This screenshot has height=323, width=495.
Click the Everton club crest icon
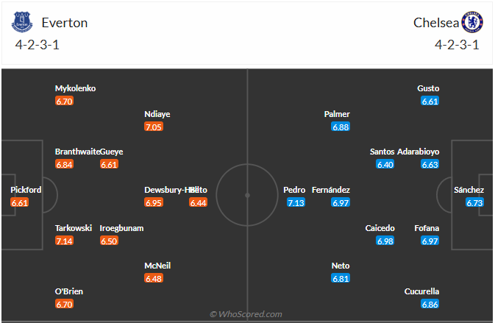click(23, 23)
